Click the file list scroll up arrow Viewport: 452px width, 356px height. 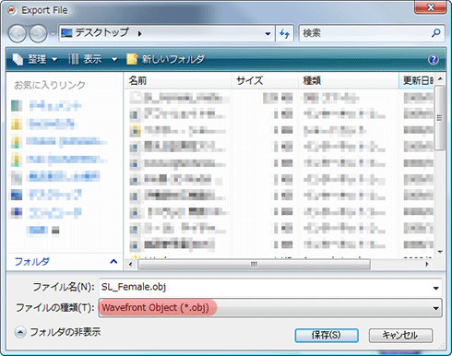440,79
